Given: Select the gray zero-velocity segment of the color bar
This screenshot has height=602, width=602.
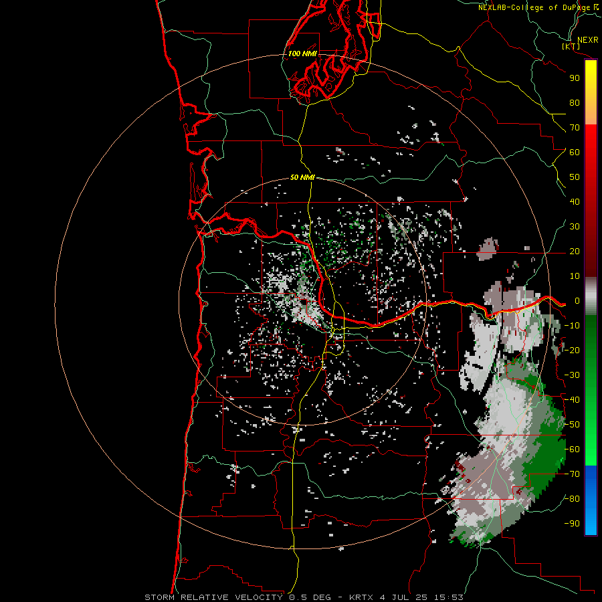Looking at the screenshot, I should tap(591, 296).
